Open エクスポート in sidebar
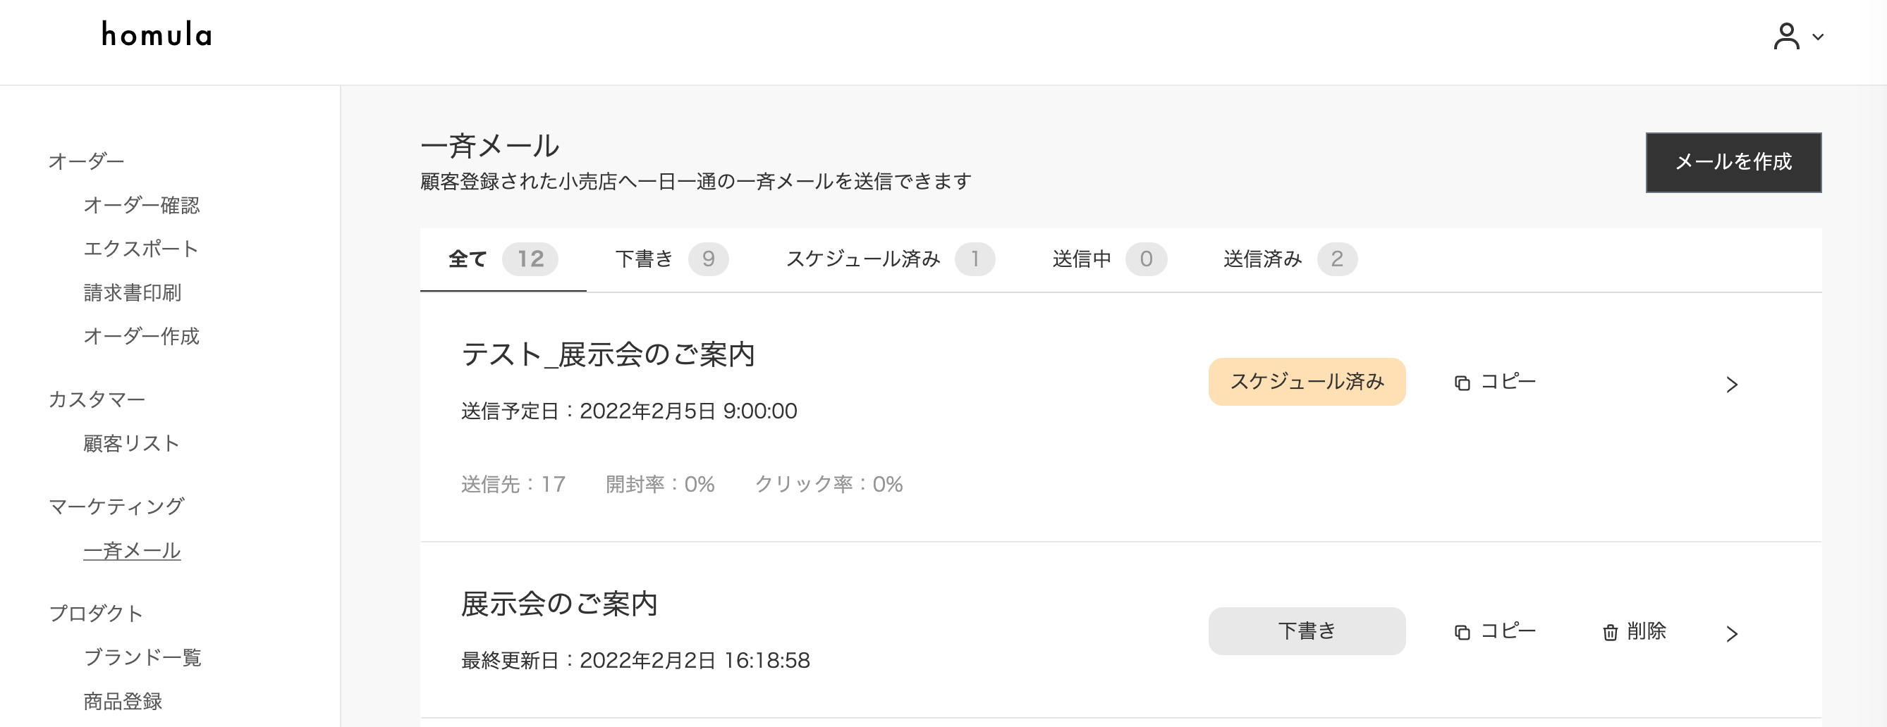The image size is (1887, 727). point(140,249)
